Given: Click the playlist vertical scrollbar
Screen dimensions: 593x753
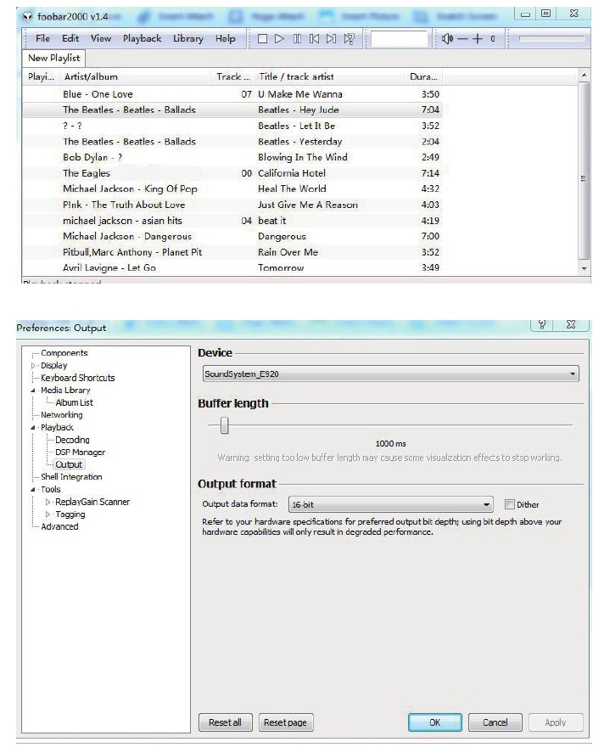Looking at the screenshot, I should (x=584, y=170).
